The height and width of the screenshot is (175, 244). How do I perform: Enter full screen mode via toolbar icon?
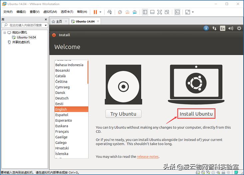(159, 12)
